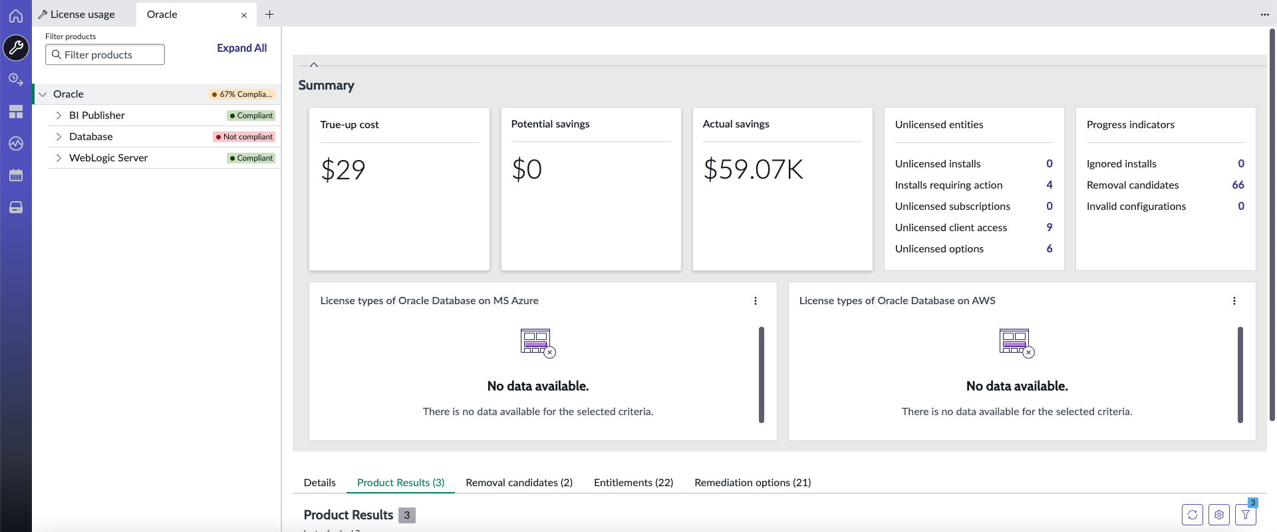1277x532 pixels.
Task: Open Unlicensed installs count 0
Action: point(1050,164)
